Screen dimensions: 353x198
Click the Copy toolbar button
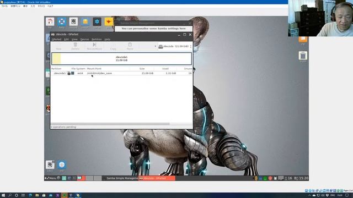(x=113, y=46)
